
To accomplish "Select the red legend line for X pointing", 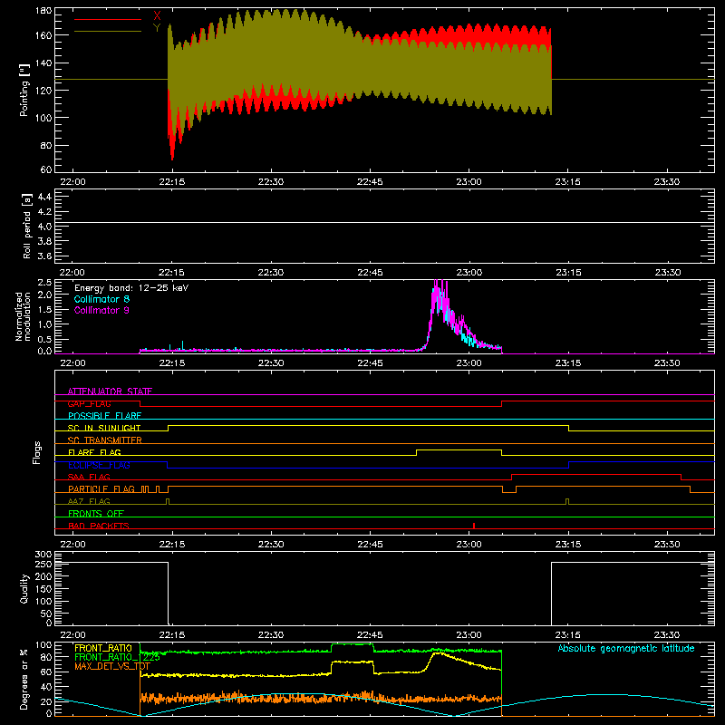I will [x=108, y=19].
